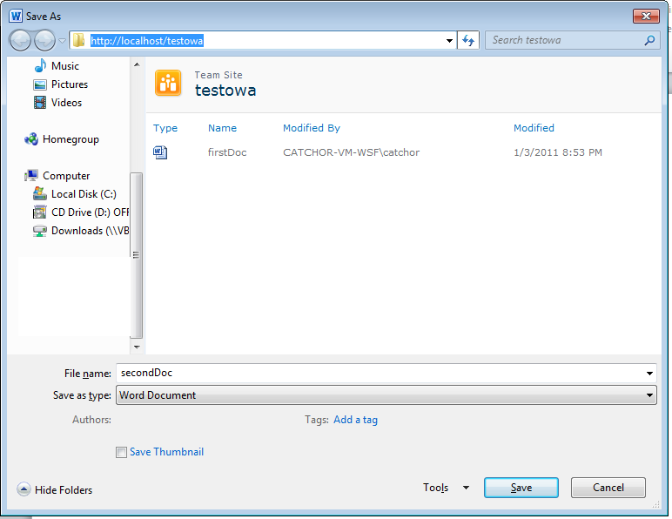
Task: Open CD Drive (D:)
Action: pyautogui.click(x=90, y=212)
